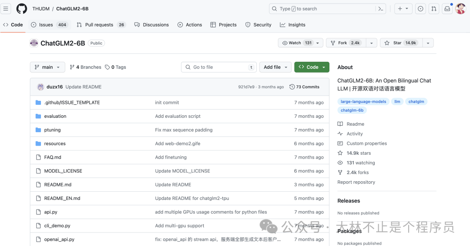View the 4 Branches link
This screenshot has height=246, width=470.
pyautogui.click(x=85, y=67)
